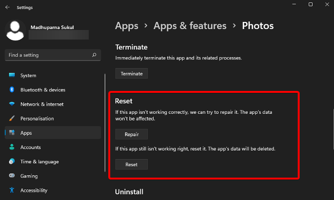Click the Accessibility figure icon

tap(11, 190)
